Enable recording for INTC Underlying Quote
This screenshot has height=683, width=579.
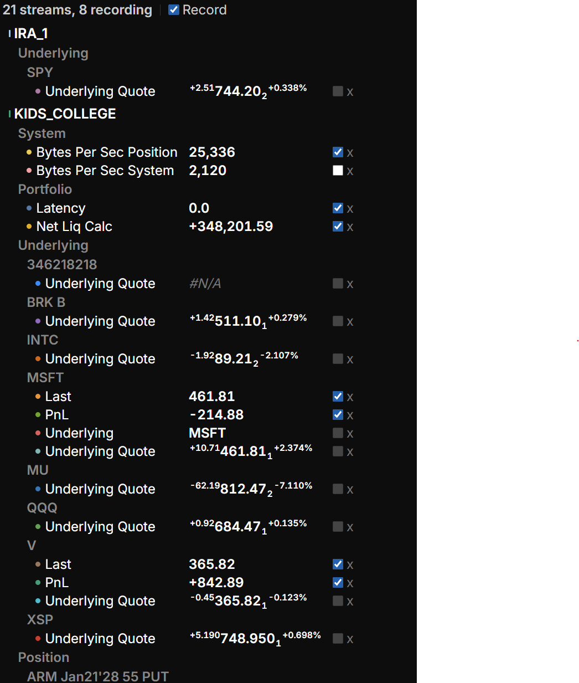coord(338,359)
